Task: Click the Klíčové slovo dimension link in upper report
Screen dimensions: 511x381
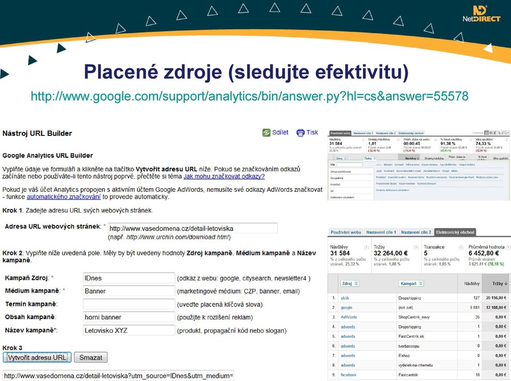Action: click(x=411, y=165)
